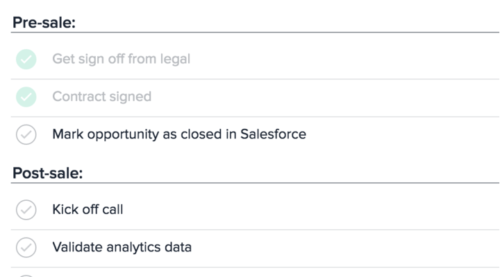Open the 'Contract signed' task name

coord(101,97)
